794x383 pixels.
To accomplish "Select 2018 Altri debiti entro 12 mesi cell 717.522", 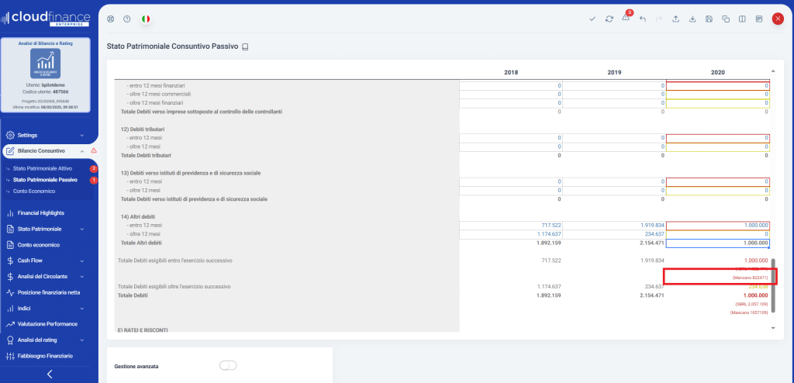I will (x=511, y=225).
